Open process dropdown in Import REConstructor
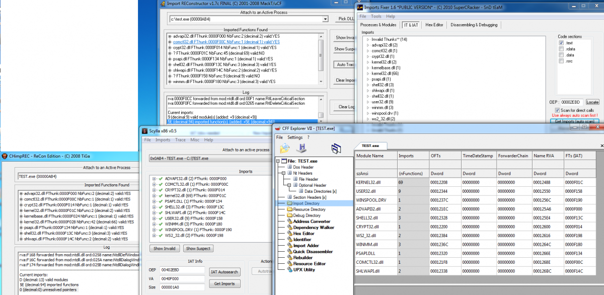Image resolution: width=604 pixels, height=295 pixels. pyautogui.click(x=325, y=19)
